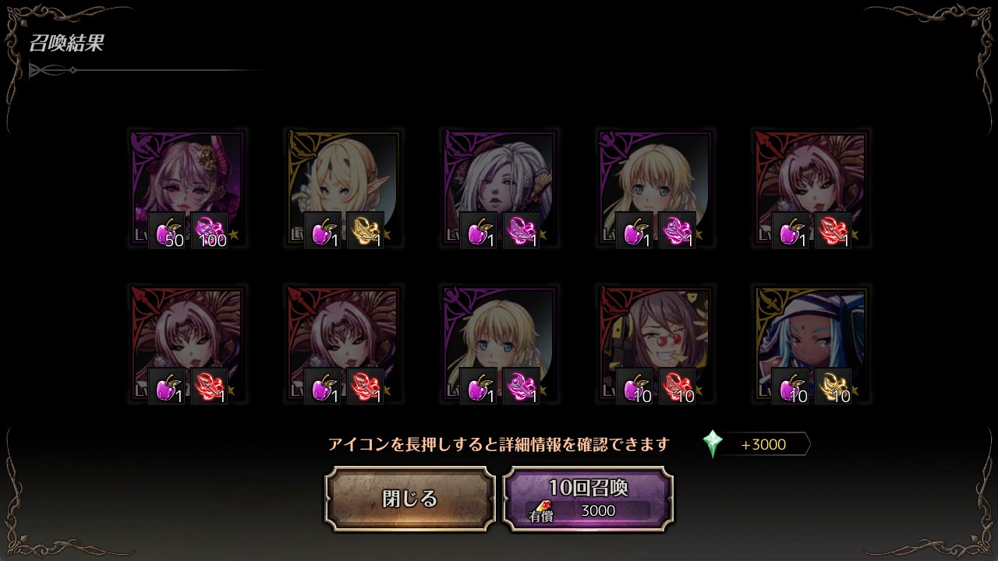The width and height of the screenshot is (998, 561).
Task: Click the paid gem icon beside 有償
Action: click(x=543, y=506)
